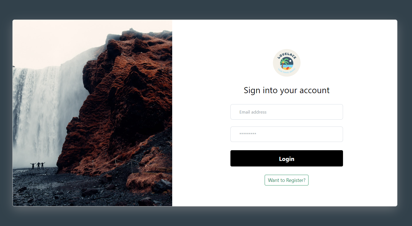Image resolution: width=412 pixels, height=226 pixels.
Task: Click the 'Sign into your account' heading
Action: coord(286,90)
